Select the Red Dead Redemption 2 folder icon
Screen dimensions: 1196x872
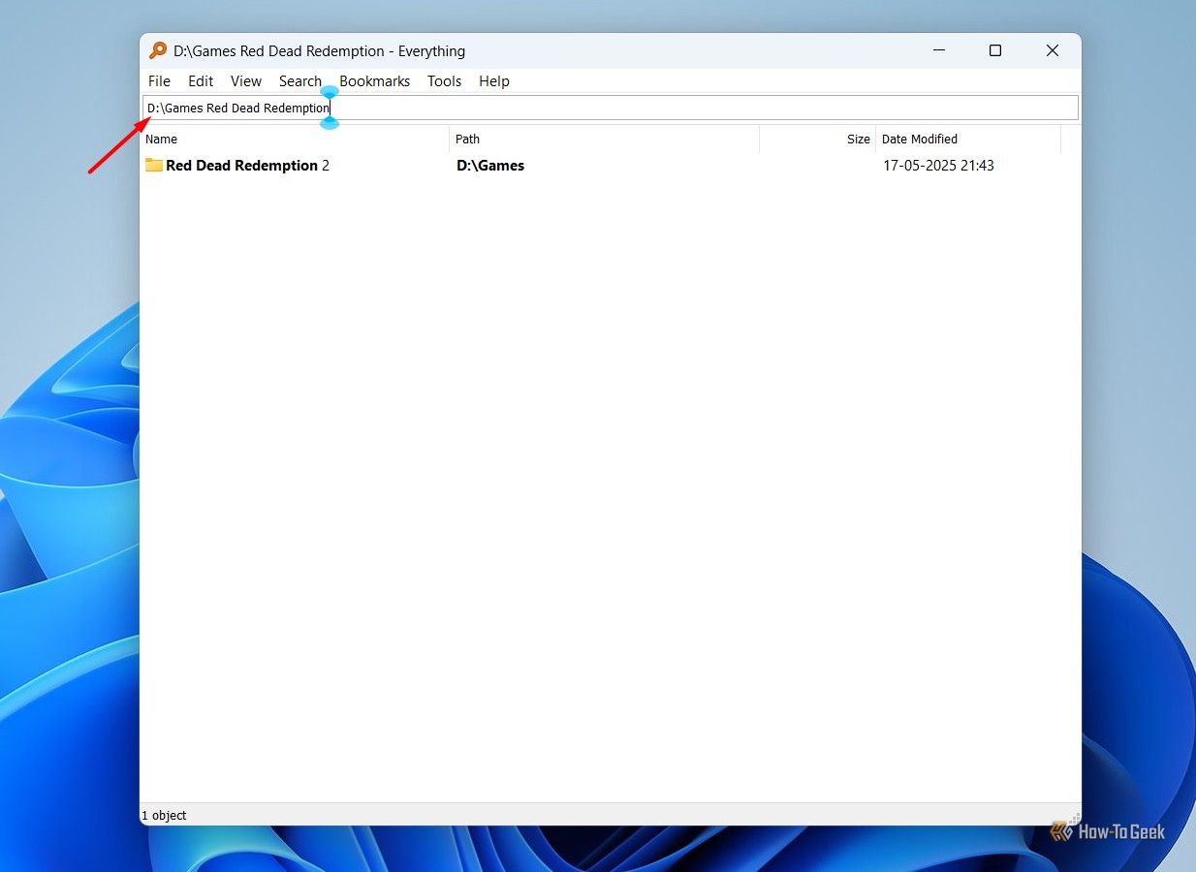[x=154, y=165]
